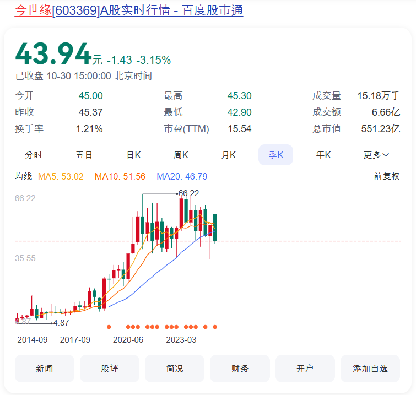The image size is (416, 395).
Task: Click the 市盈(TTM) value 15.54
Action: click(x=240, y=129)
